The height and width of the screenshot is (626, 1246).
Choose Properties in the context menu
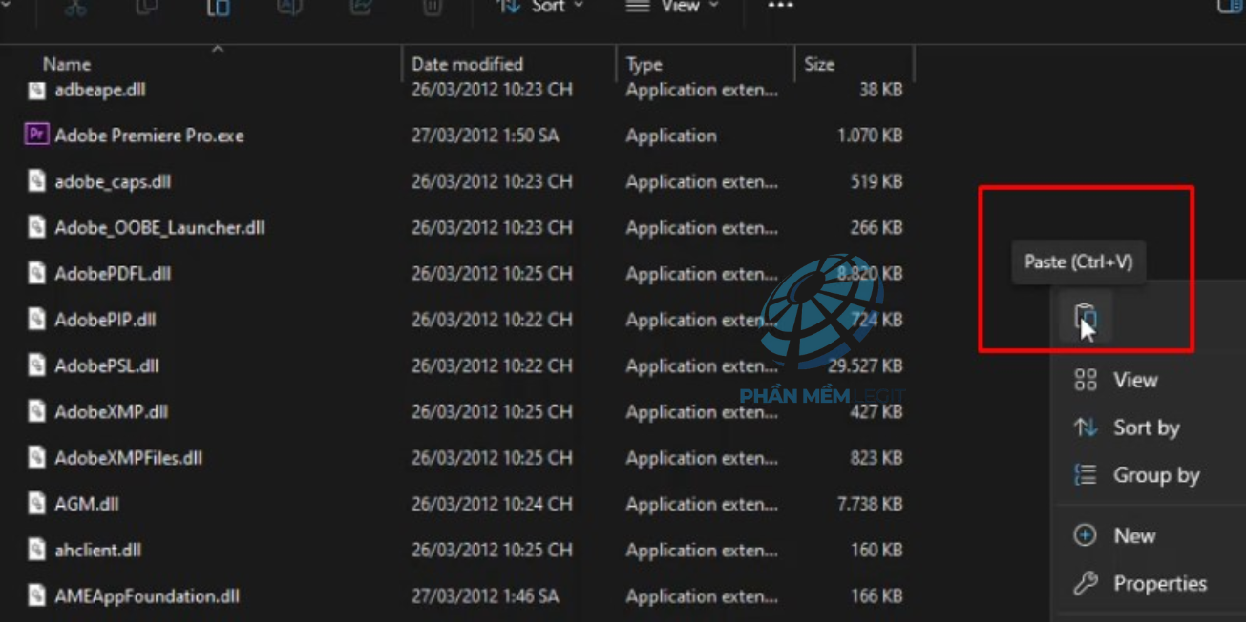pyautogui.click(x=1160, y=583)
